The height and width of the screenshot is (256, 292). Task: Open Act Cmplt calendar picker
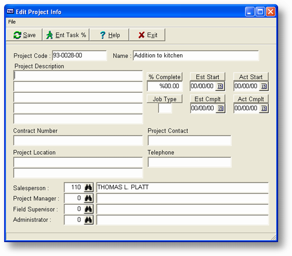point(264,108)
